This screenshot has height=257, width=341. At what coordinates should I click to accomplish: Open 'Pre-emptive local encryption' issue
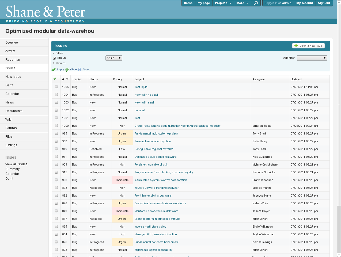153,141
